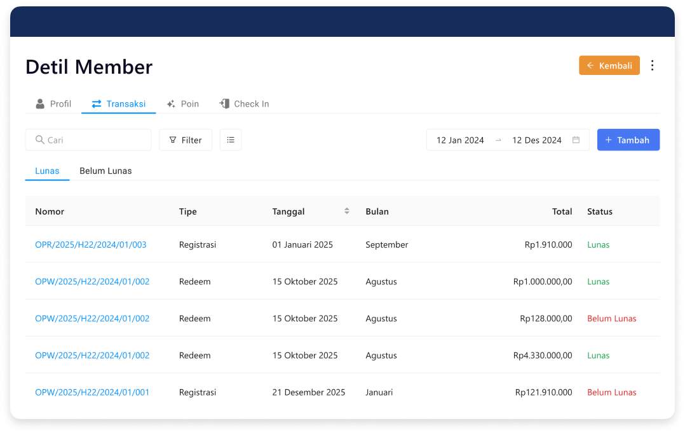This screenshot has height=433, width=685.
Task: Open the Rp4.330.000,00 transaction number link
Action: pyautogui.click(x=92, y=356)
